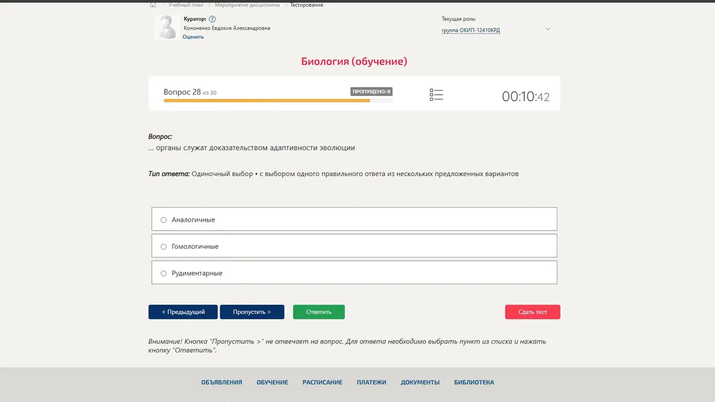Open the ДОКУМЕНТЫ footer menu
The width and height of the screenshot is (715, 402).
(420, 383)
